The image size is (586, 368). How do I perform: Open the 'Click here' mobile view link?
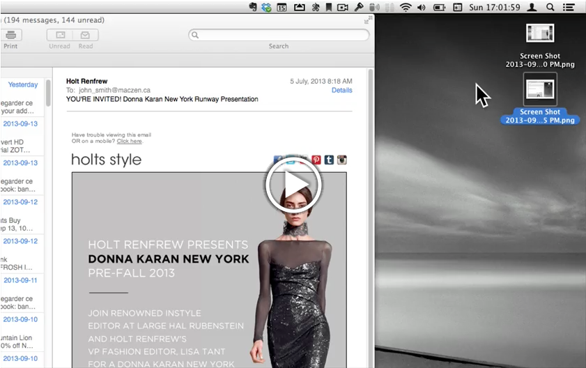tap(130, 141)
